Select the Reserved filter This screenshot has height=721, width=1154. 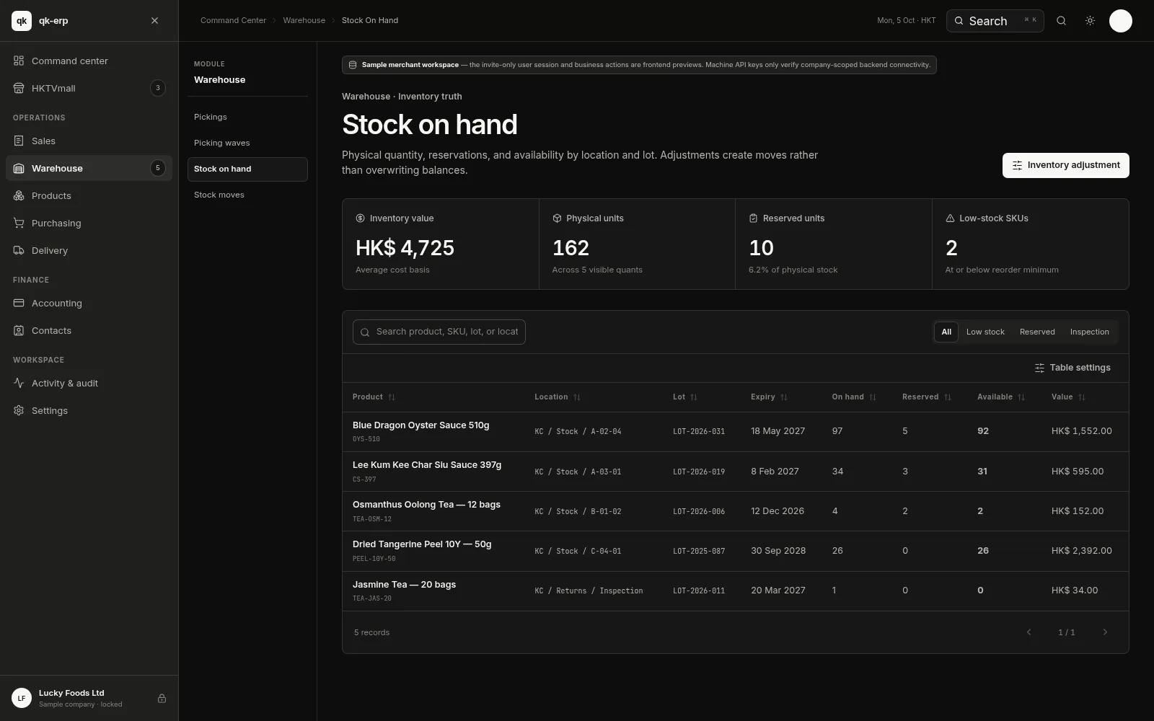pos(1037,332)
